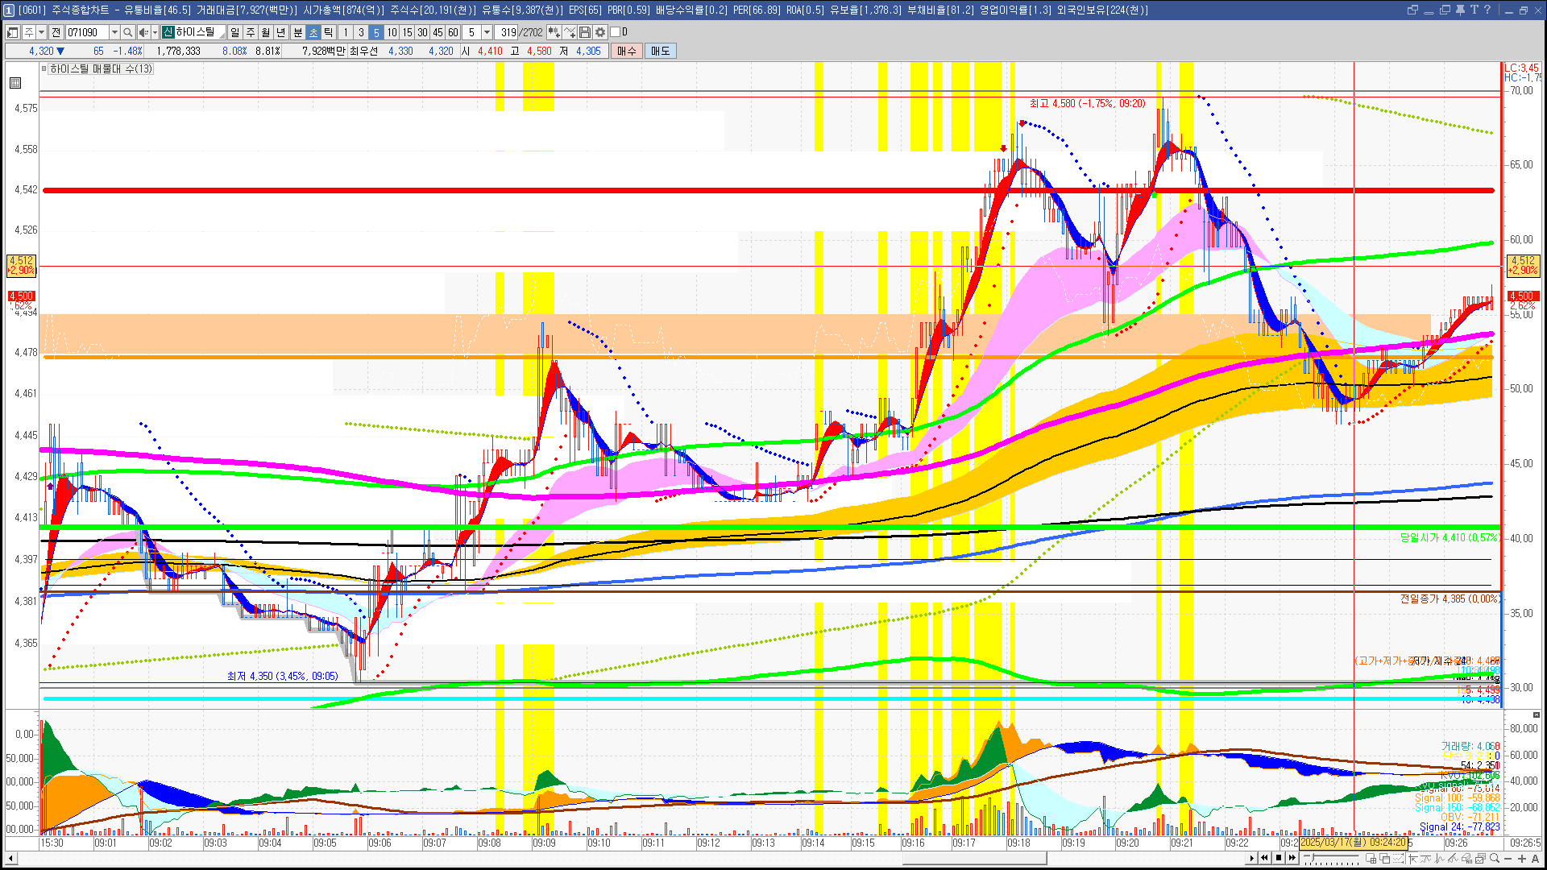Viewport: 1547px width, 870px height.
Task: Click the 매수 buy button
Action: pos(627,51)
